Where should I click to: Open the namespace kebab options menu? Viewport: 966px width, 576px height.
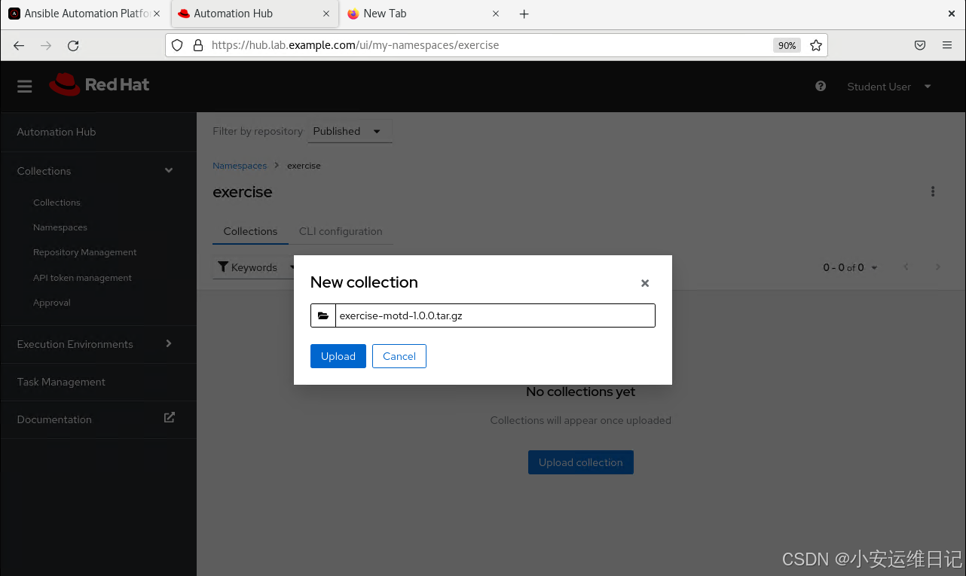tap(933, 191)
